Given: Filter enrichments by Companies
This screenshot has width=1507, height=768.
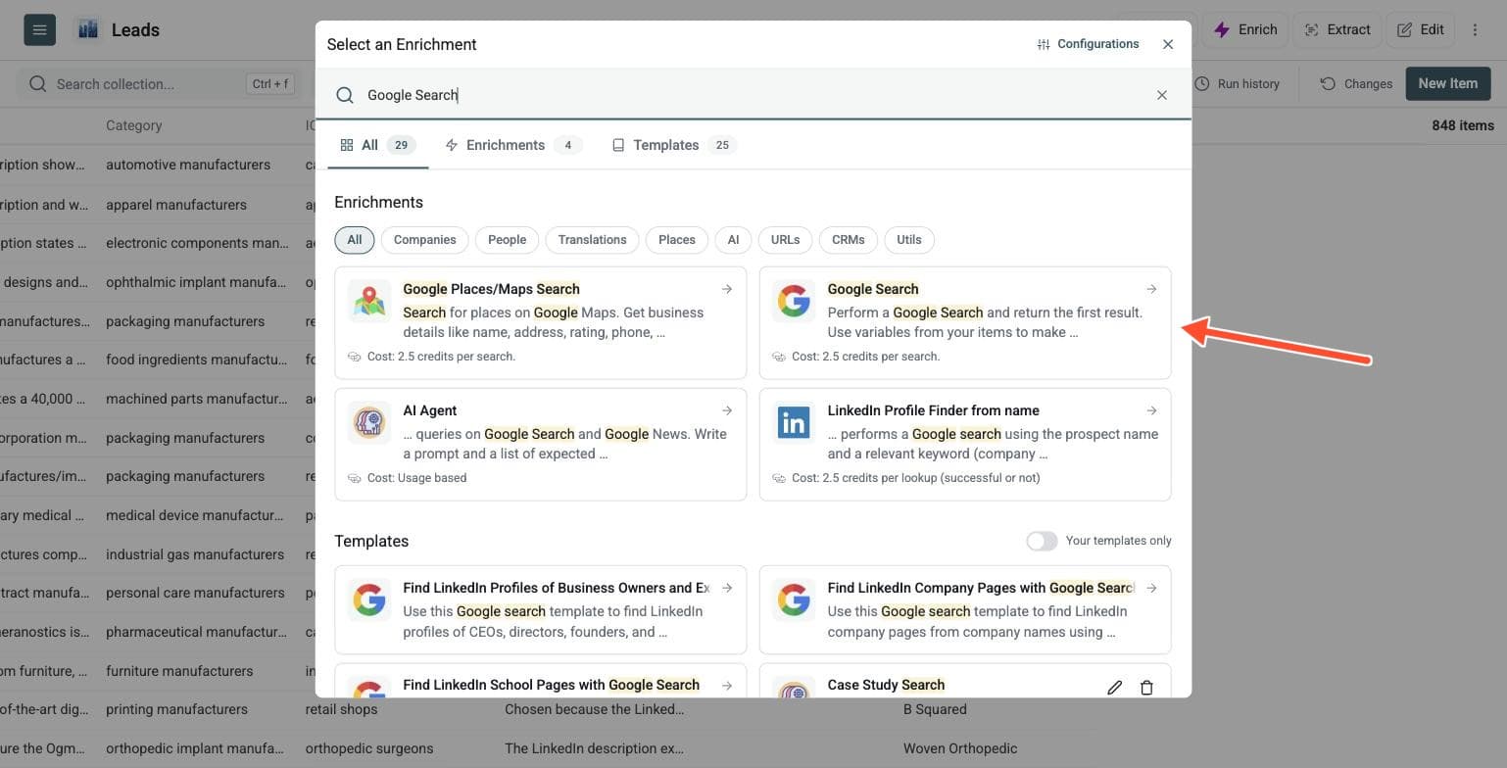Looking at the screenshot, I should tap(425, 240).
